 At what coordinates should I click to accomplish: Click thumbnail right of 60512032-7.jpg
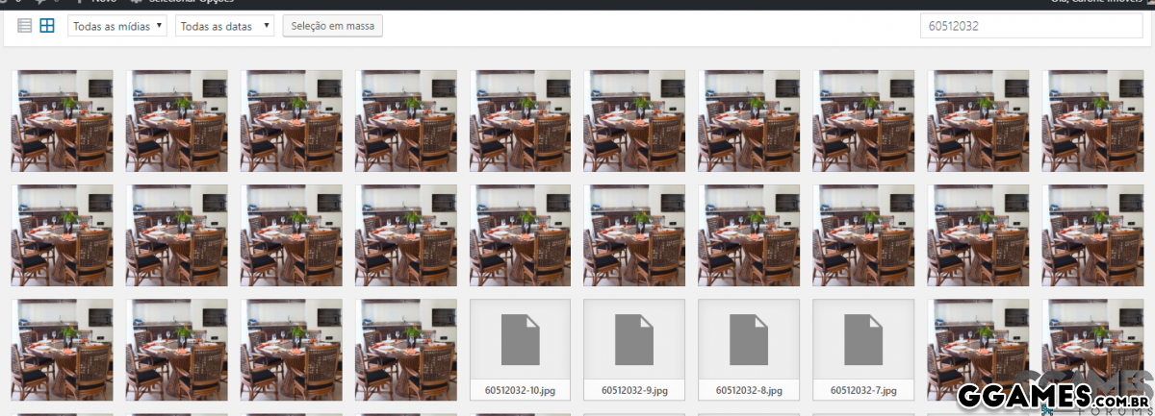(978, 350)
